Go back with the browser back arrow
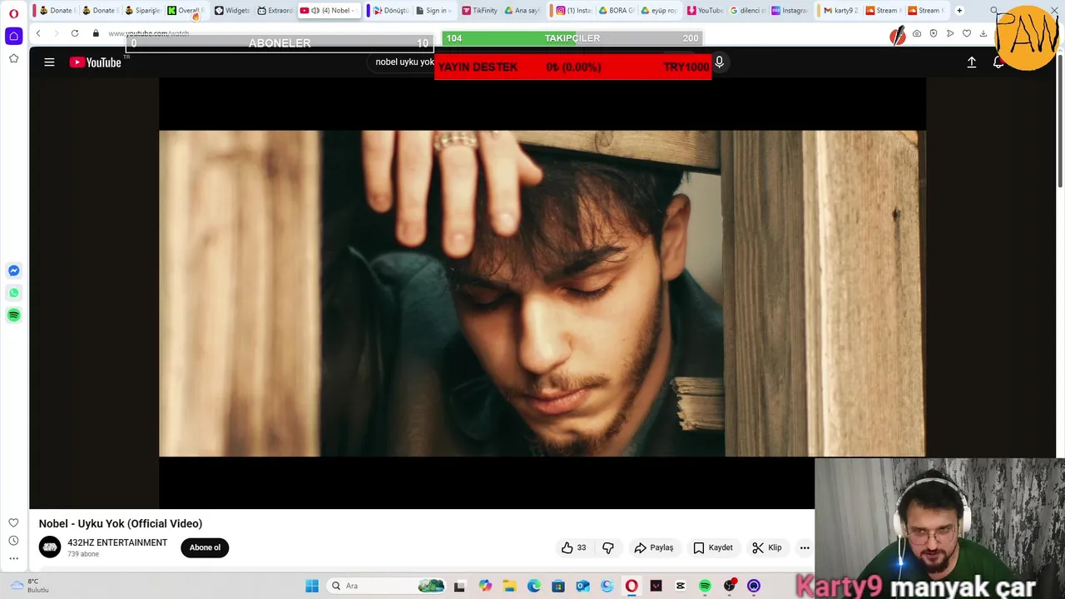 (38, 33)
